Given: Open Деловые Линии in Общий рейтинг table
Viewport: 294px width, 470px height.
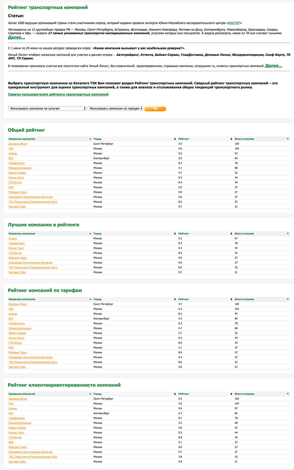Looking at the screenshot, I should pos(18,144).
